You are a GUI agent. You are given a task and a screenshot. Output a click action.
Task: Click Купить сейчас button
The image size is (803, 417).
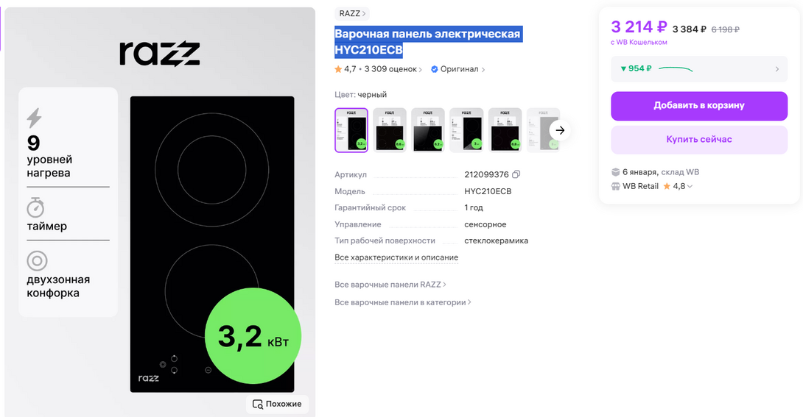coord(699,140)
